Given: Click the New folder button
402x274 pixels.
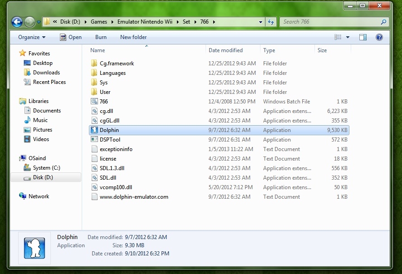Looking at the screenshot, I should click(x=133, y=37).
